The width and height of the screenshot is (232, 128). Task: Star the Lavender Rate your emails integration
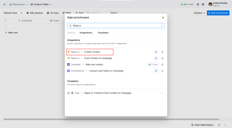pos(162,64)
